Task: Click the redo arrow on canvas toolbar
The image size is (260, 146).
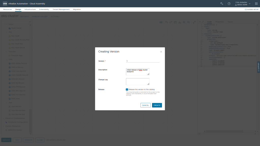Action: (x=171, y=22)
